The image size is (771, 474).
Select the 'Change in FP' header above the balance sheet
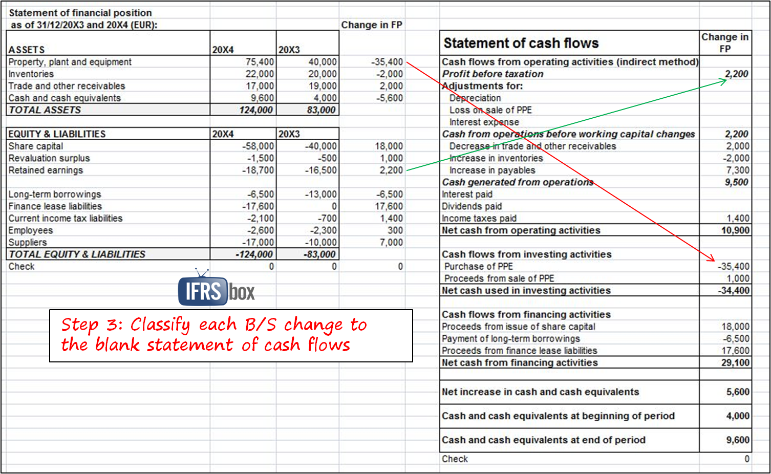372,25
